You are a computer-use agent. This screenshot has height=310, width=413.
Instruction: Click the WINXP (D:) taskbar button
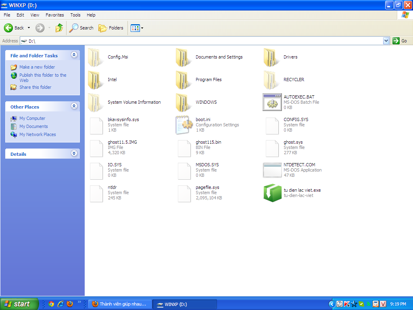(185, 304)
